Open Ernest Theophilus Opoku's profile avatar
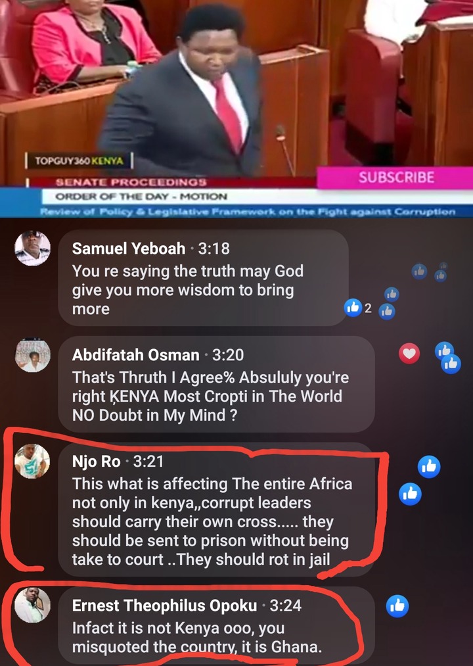 tap(32, 605)
